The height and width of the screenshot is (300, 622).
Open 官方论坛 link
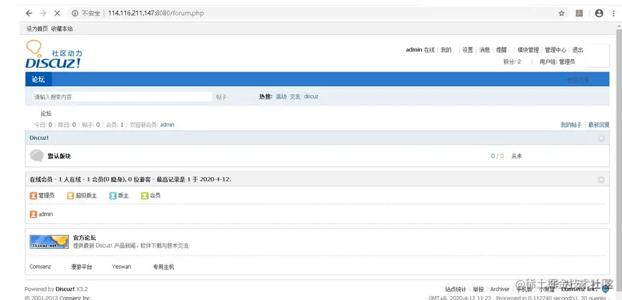point(85,238)
